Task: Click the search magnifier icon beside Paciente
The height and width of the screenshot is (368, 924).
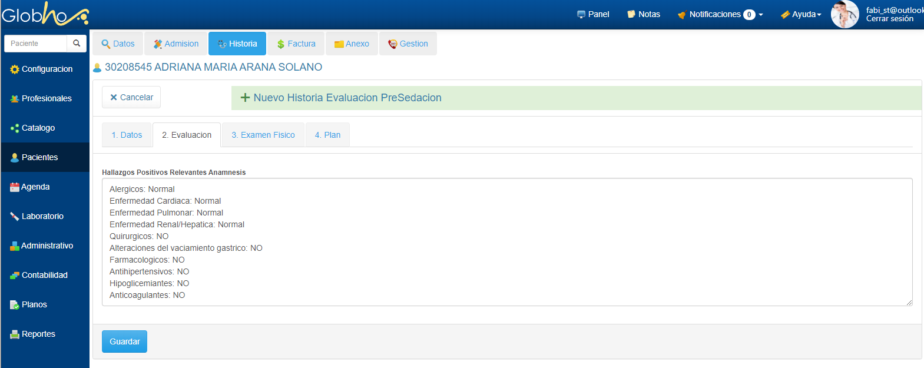Action: (77, 44)
